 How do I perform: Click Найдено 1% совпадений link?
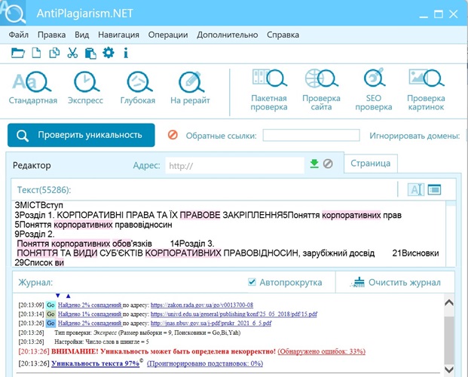[x=90, y=314]
